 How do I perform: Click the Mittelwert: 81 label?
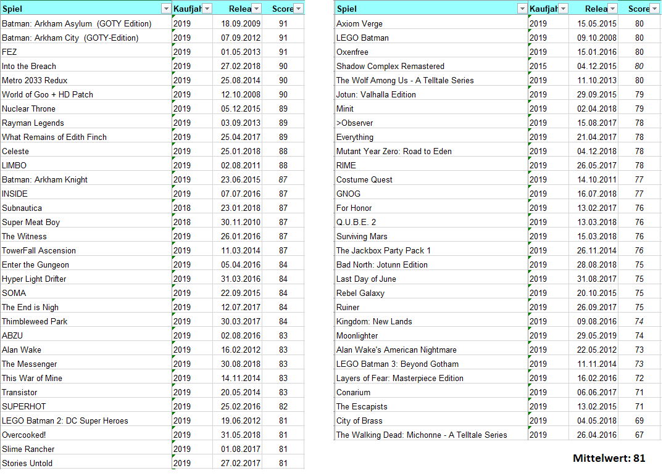point(609,458)
